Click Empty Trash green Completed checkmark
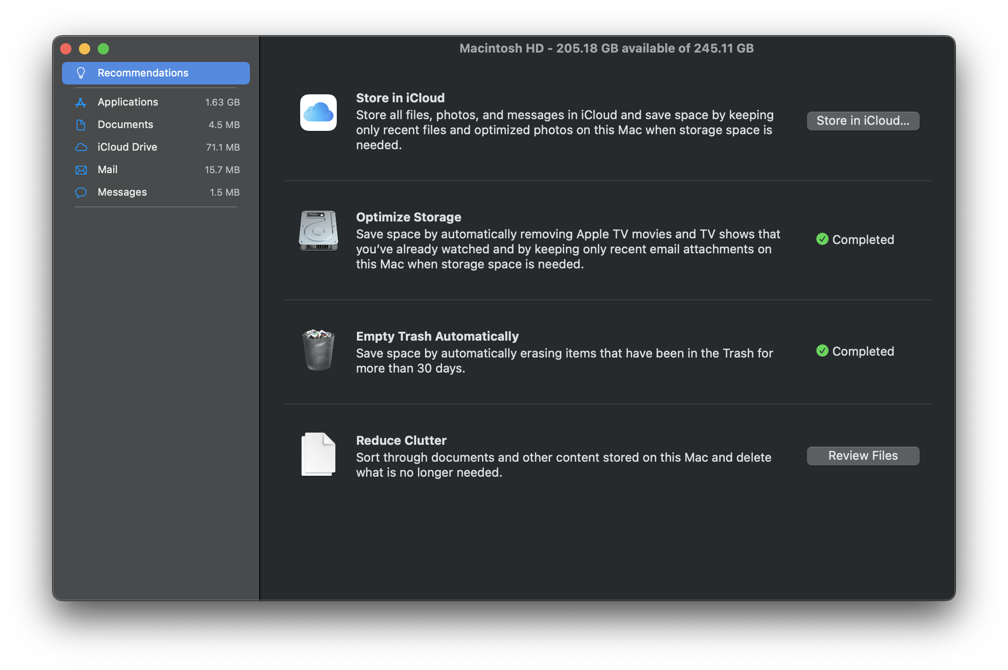This screenshot has width=1008, height=670. [822, 351]
